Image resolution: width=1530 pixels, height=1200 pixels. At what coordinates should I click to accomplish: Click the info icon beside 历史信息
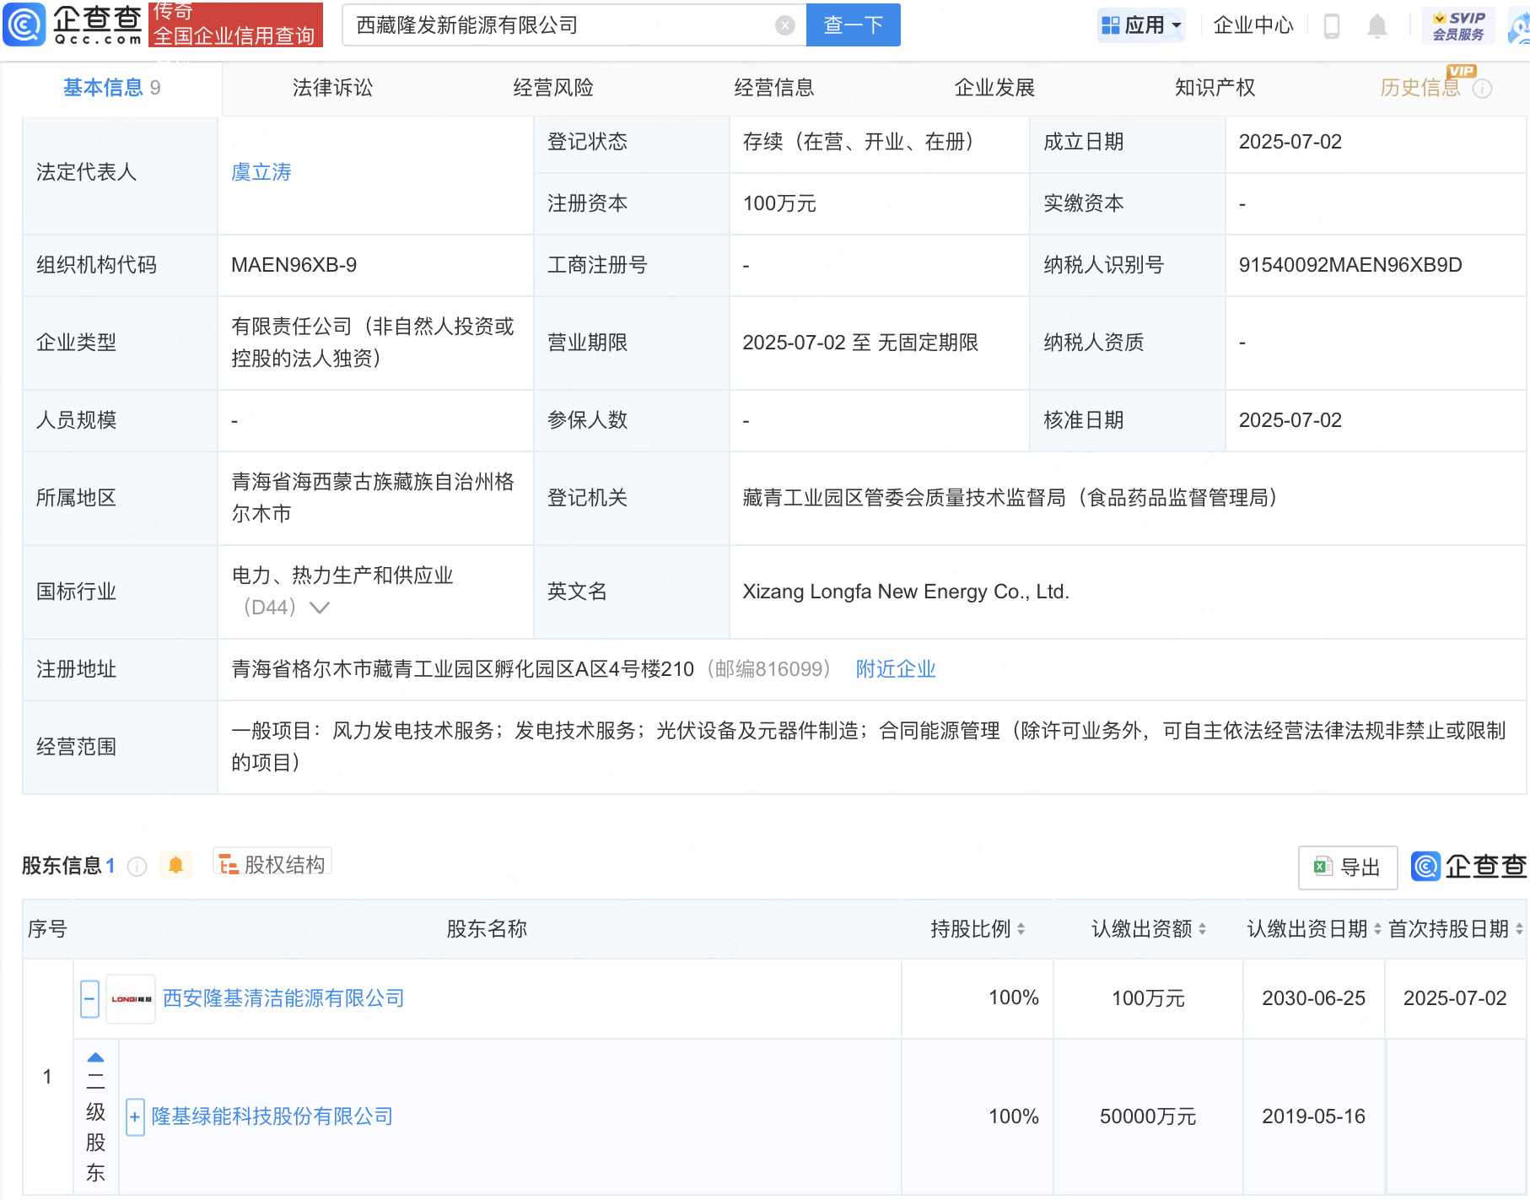click(x=1482, y=89)
